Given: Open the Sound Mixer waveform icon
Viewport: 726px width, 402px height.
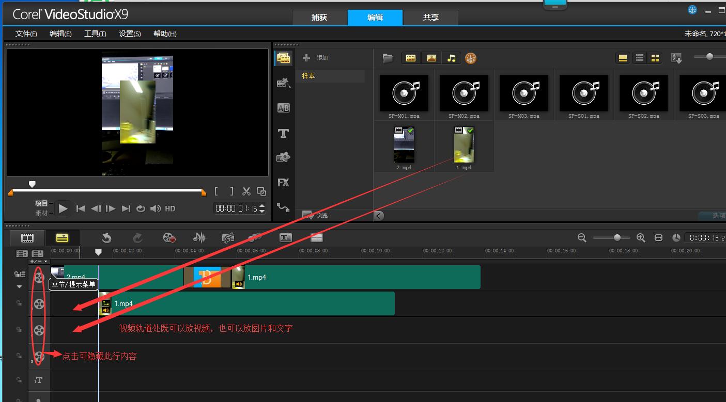Looking at the screenshot, I should click(199, 238).
